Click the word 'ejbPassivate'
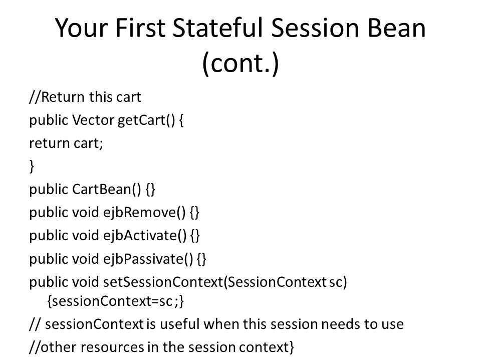This screenshot has width=481, height=361. click(x=148, y=259)
